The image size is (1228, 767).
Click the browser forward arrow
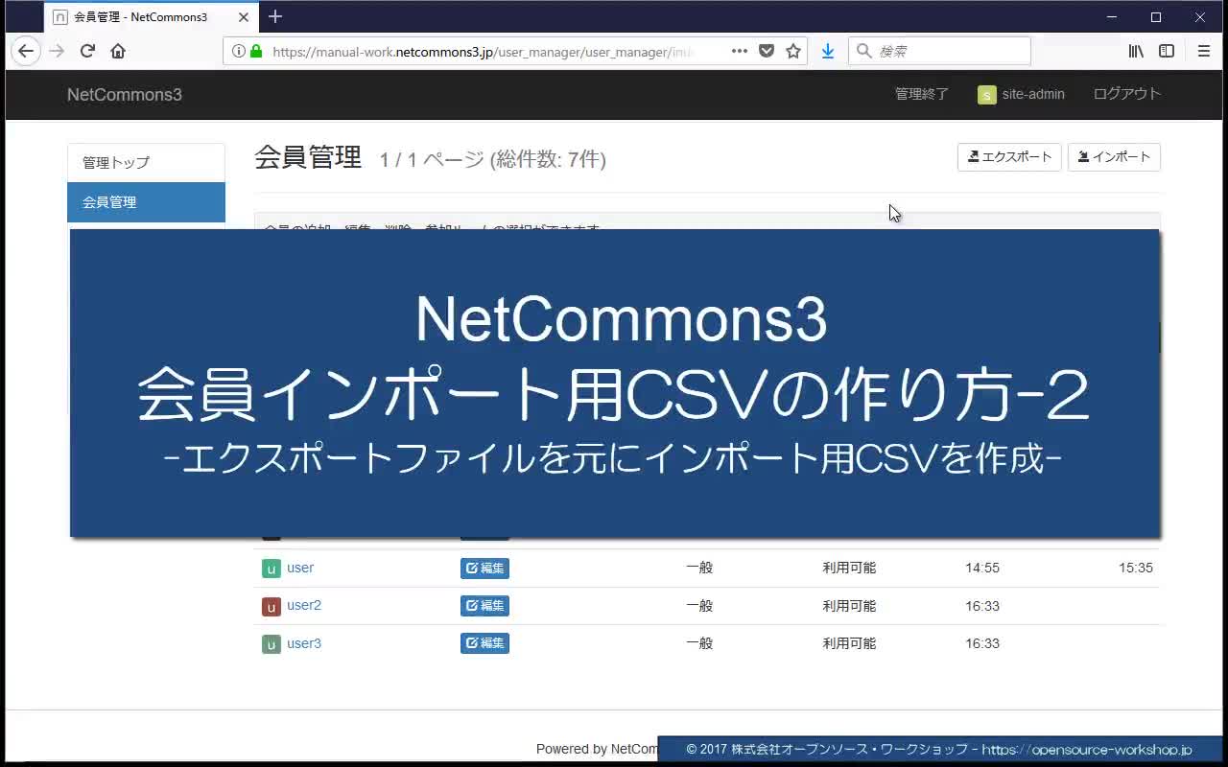pos(57,51)
